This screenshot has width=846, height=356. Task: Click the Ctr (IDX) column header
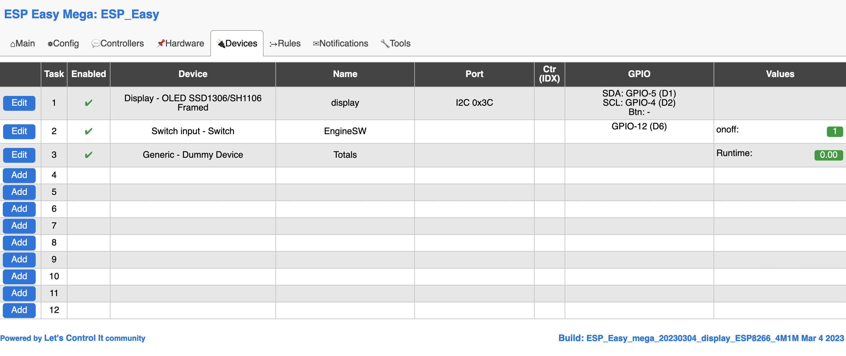549,74
